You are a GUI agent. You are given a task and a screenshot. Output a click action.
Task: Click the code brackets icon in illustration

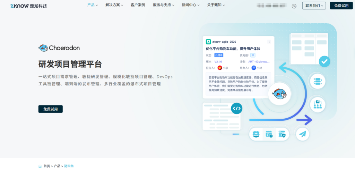pos(236,108)
